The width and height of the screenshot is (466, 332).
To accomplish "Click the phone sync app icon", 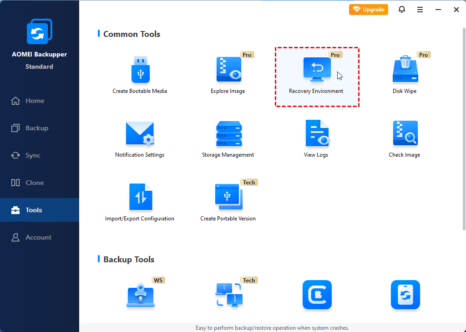I will 405,295.
